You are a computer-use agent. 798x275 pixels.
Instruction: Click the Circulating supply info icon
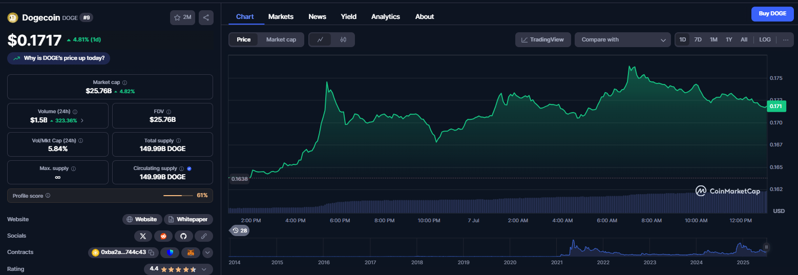(x=181, y=168)
